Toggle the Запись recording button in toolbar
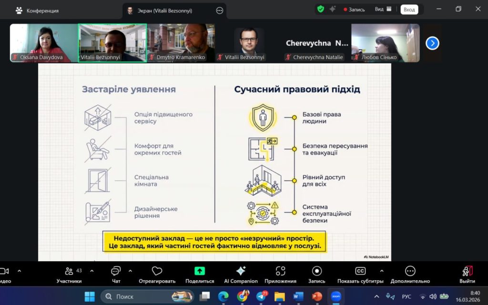 pyautogui.click(x=316, y=271)
